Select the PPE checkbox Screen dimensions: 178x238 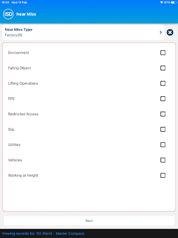163,99
